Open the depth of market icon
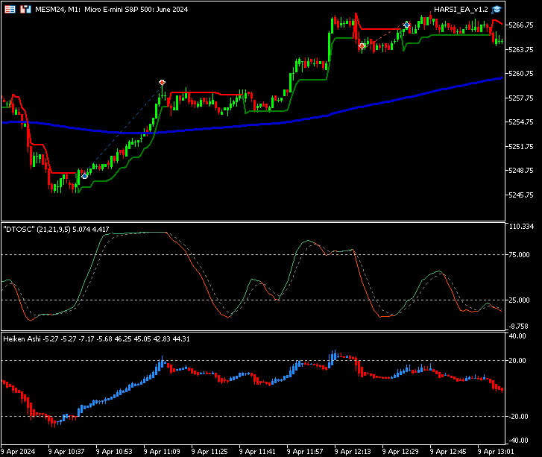542x457 pixels. [25, 10]
